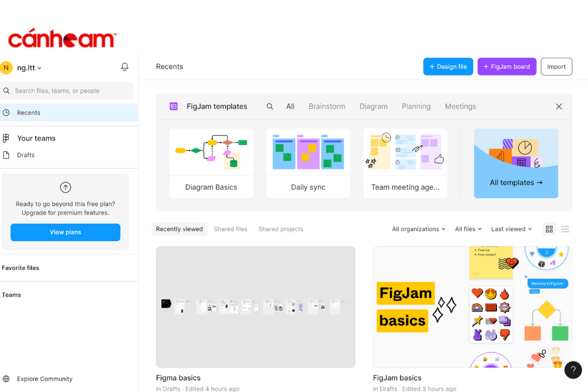Open the FigJam basics file thumbnail
This screenshot has height=392, width=588.
point(472,307)
